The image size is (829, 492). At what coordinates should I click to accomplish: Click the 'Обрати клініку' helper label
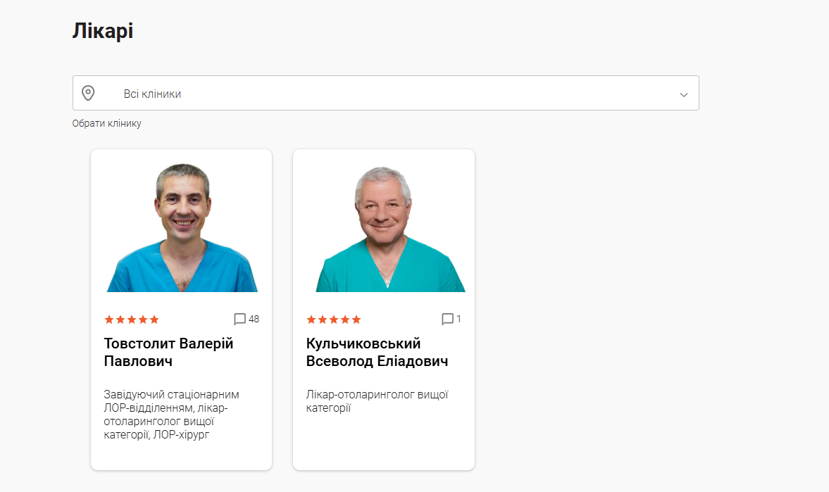click(107, 123)
